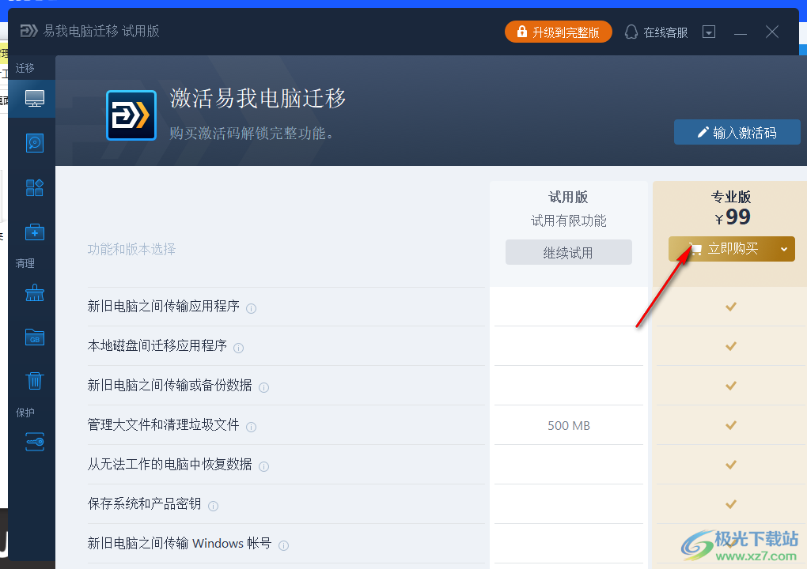Select the system cleanup broom icon
This screenshot has height=569, width=807.
(x=34, y=294)
